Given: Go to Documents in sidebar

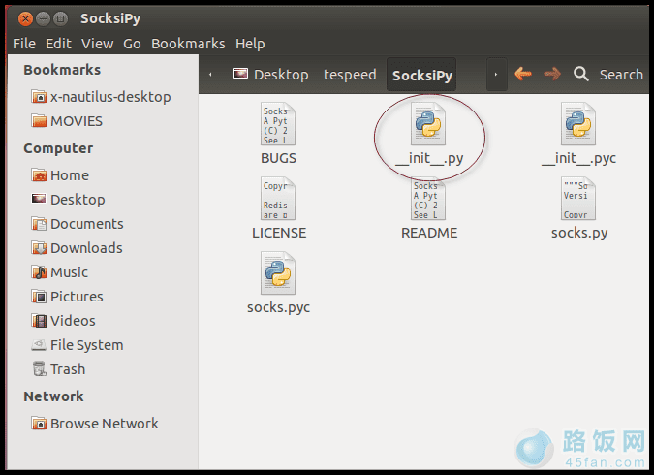Looking at the screenshot, I should [87, 224].
